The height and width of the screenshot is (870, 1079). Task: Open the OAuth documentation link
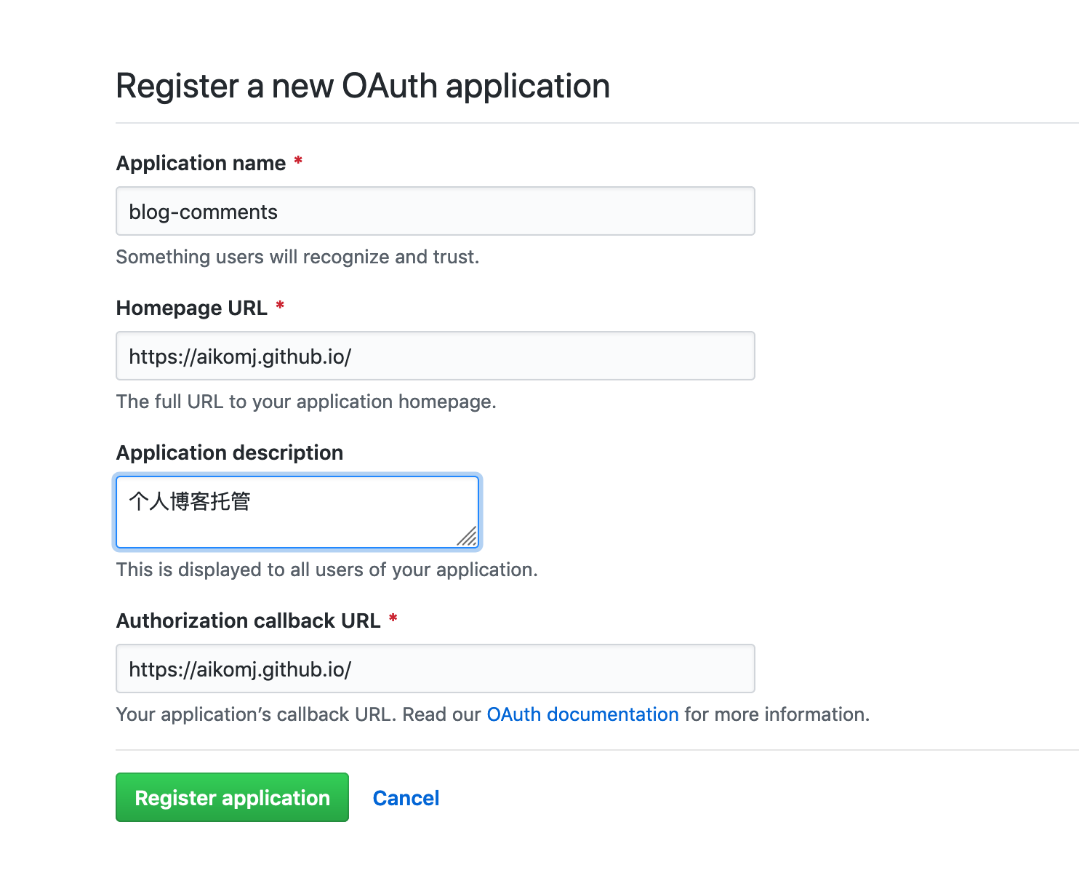click(x=582, y=714)
